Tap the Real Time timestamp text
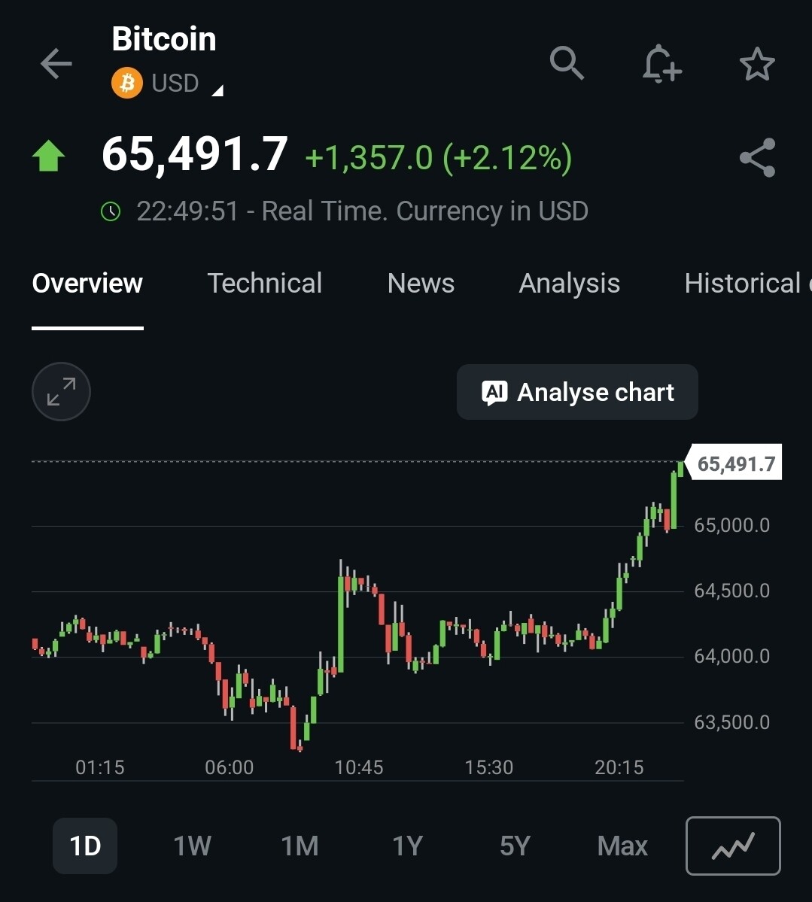The height and width of the screenshot is (902, 812). click(363, 211)
